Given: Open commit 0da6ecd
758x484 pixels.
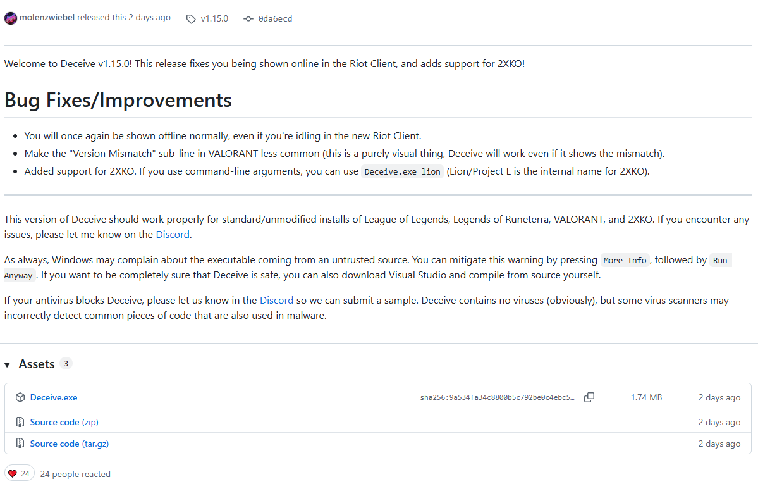Looking at the screenshot, I should (275, 19).
